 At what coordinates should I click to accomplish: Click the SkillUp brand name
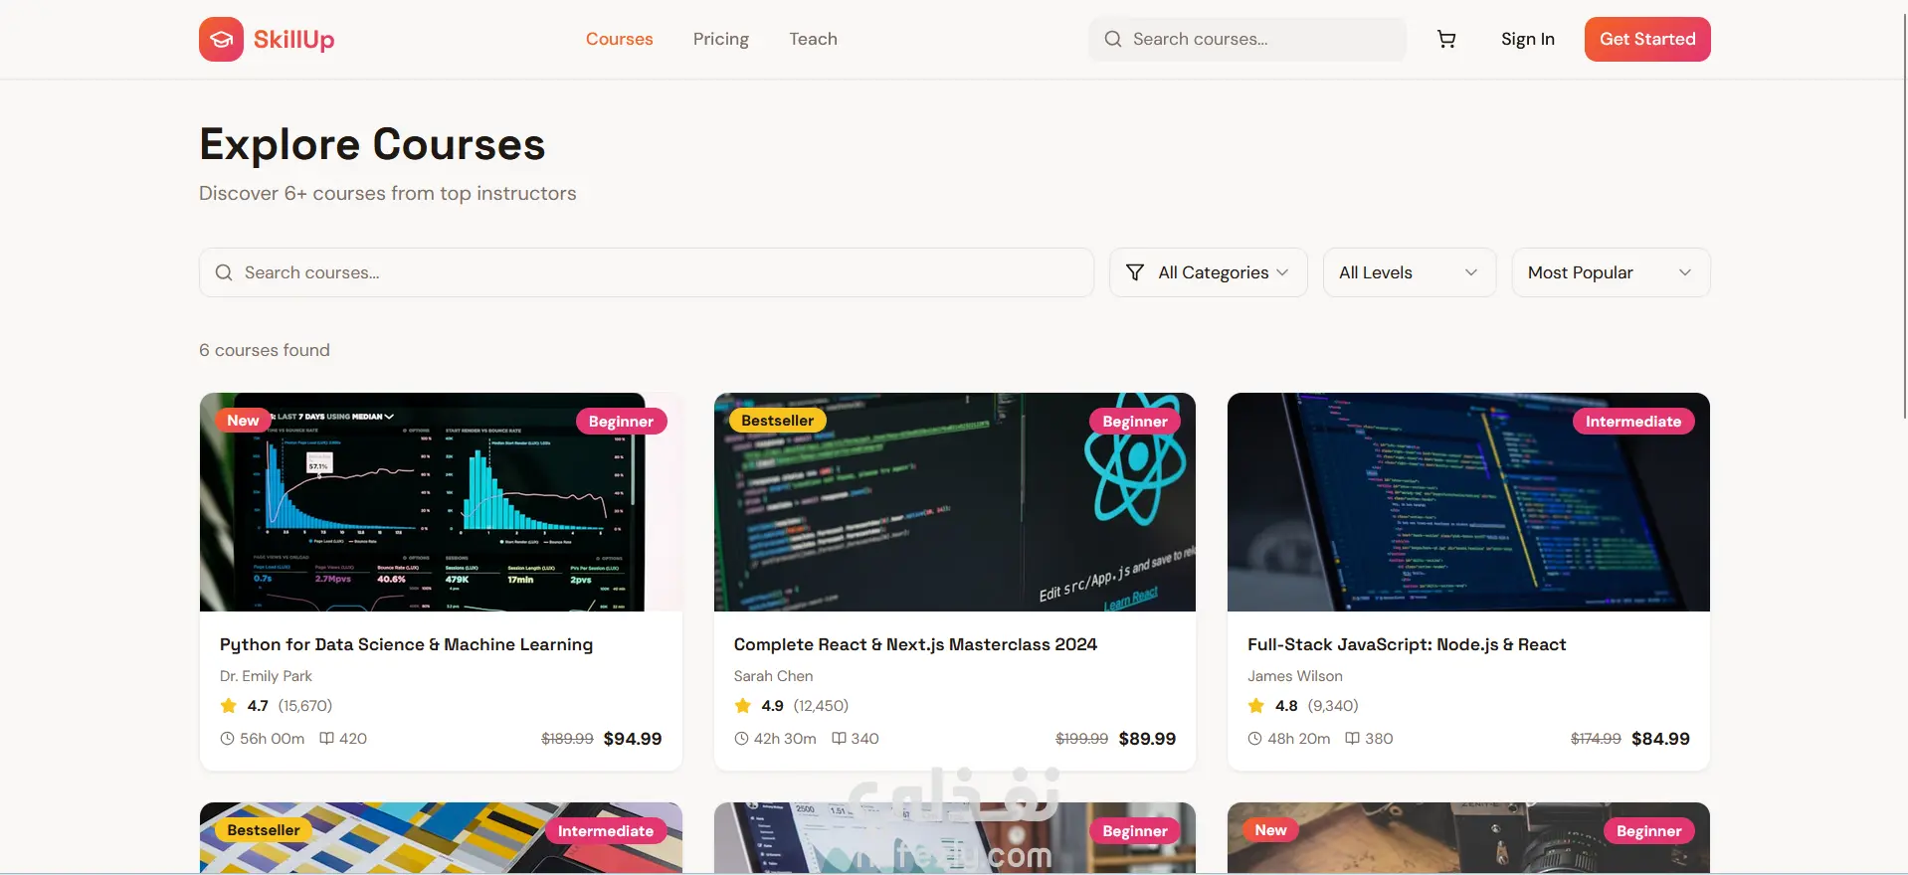[293, 40]
